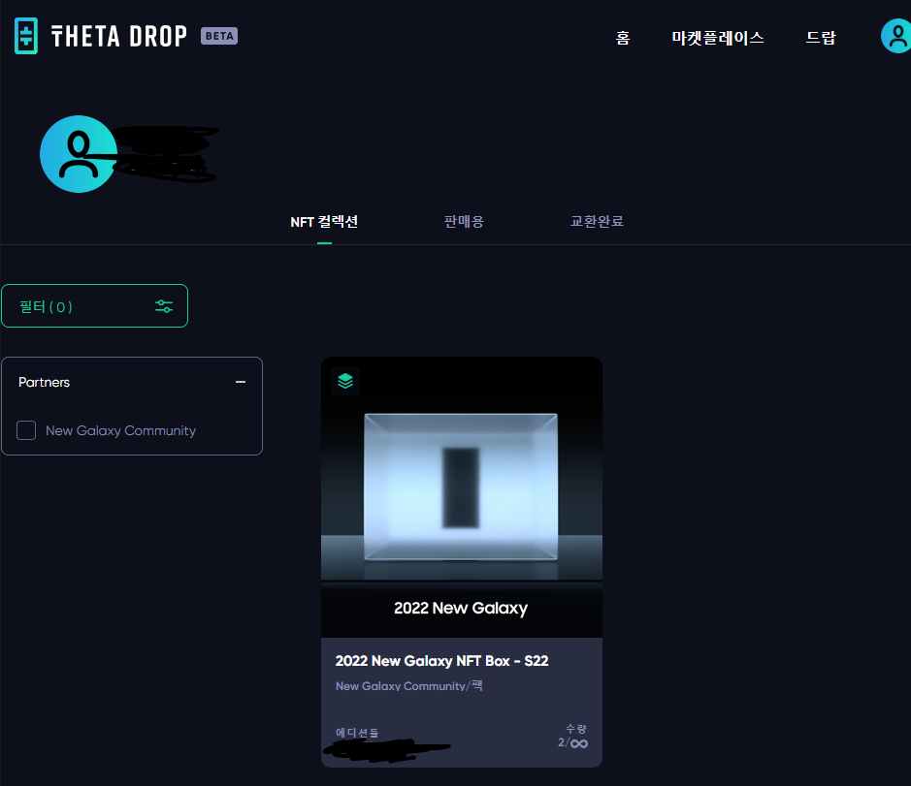Image resolution: width=911 pixels, height=786 pixels.
Task: Click the New Galaxy Community label text
Action: pyautogui.click(x=121, y=430)
